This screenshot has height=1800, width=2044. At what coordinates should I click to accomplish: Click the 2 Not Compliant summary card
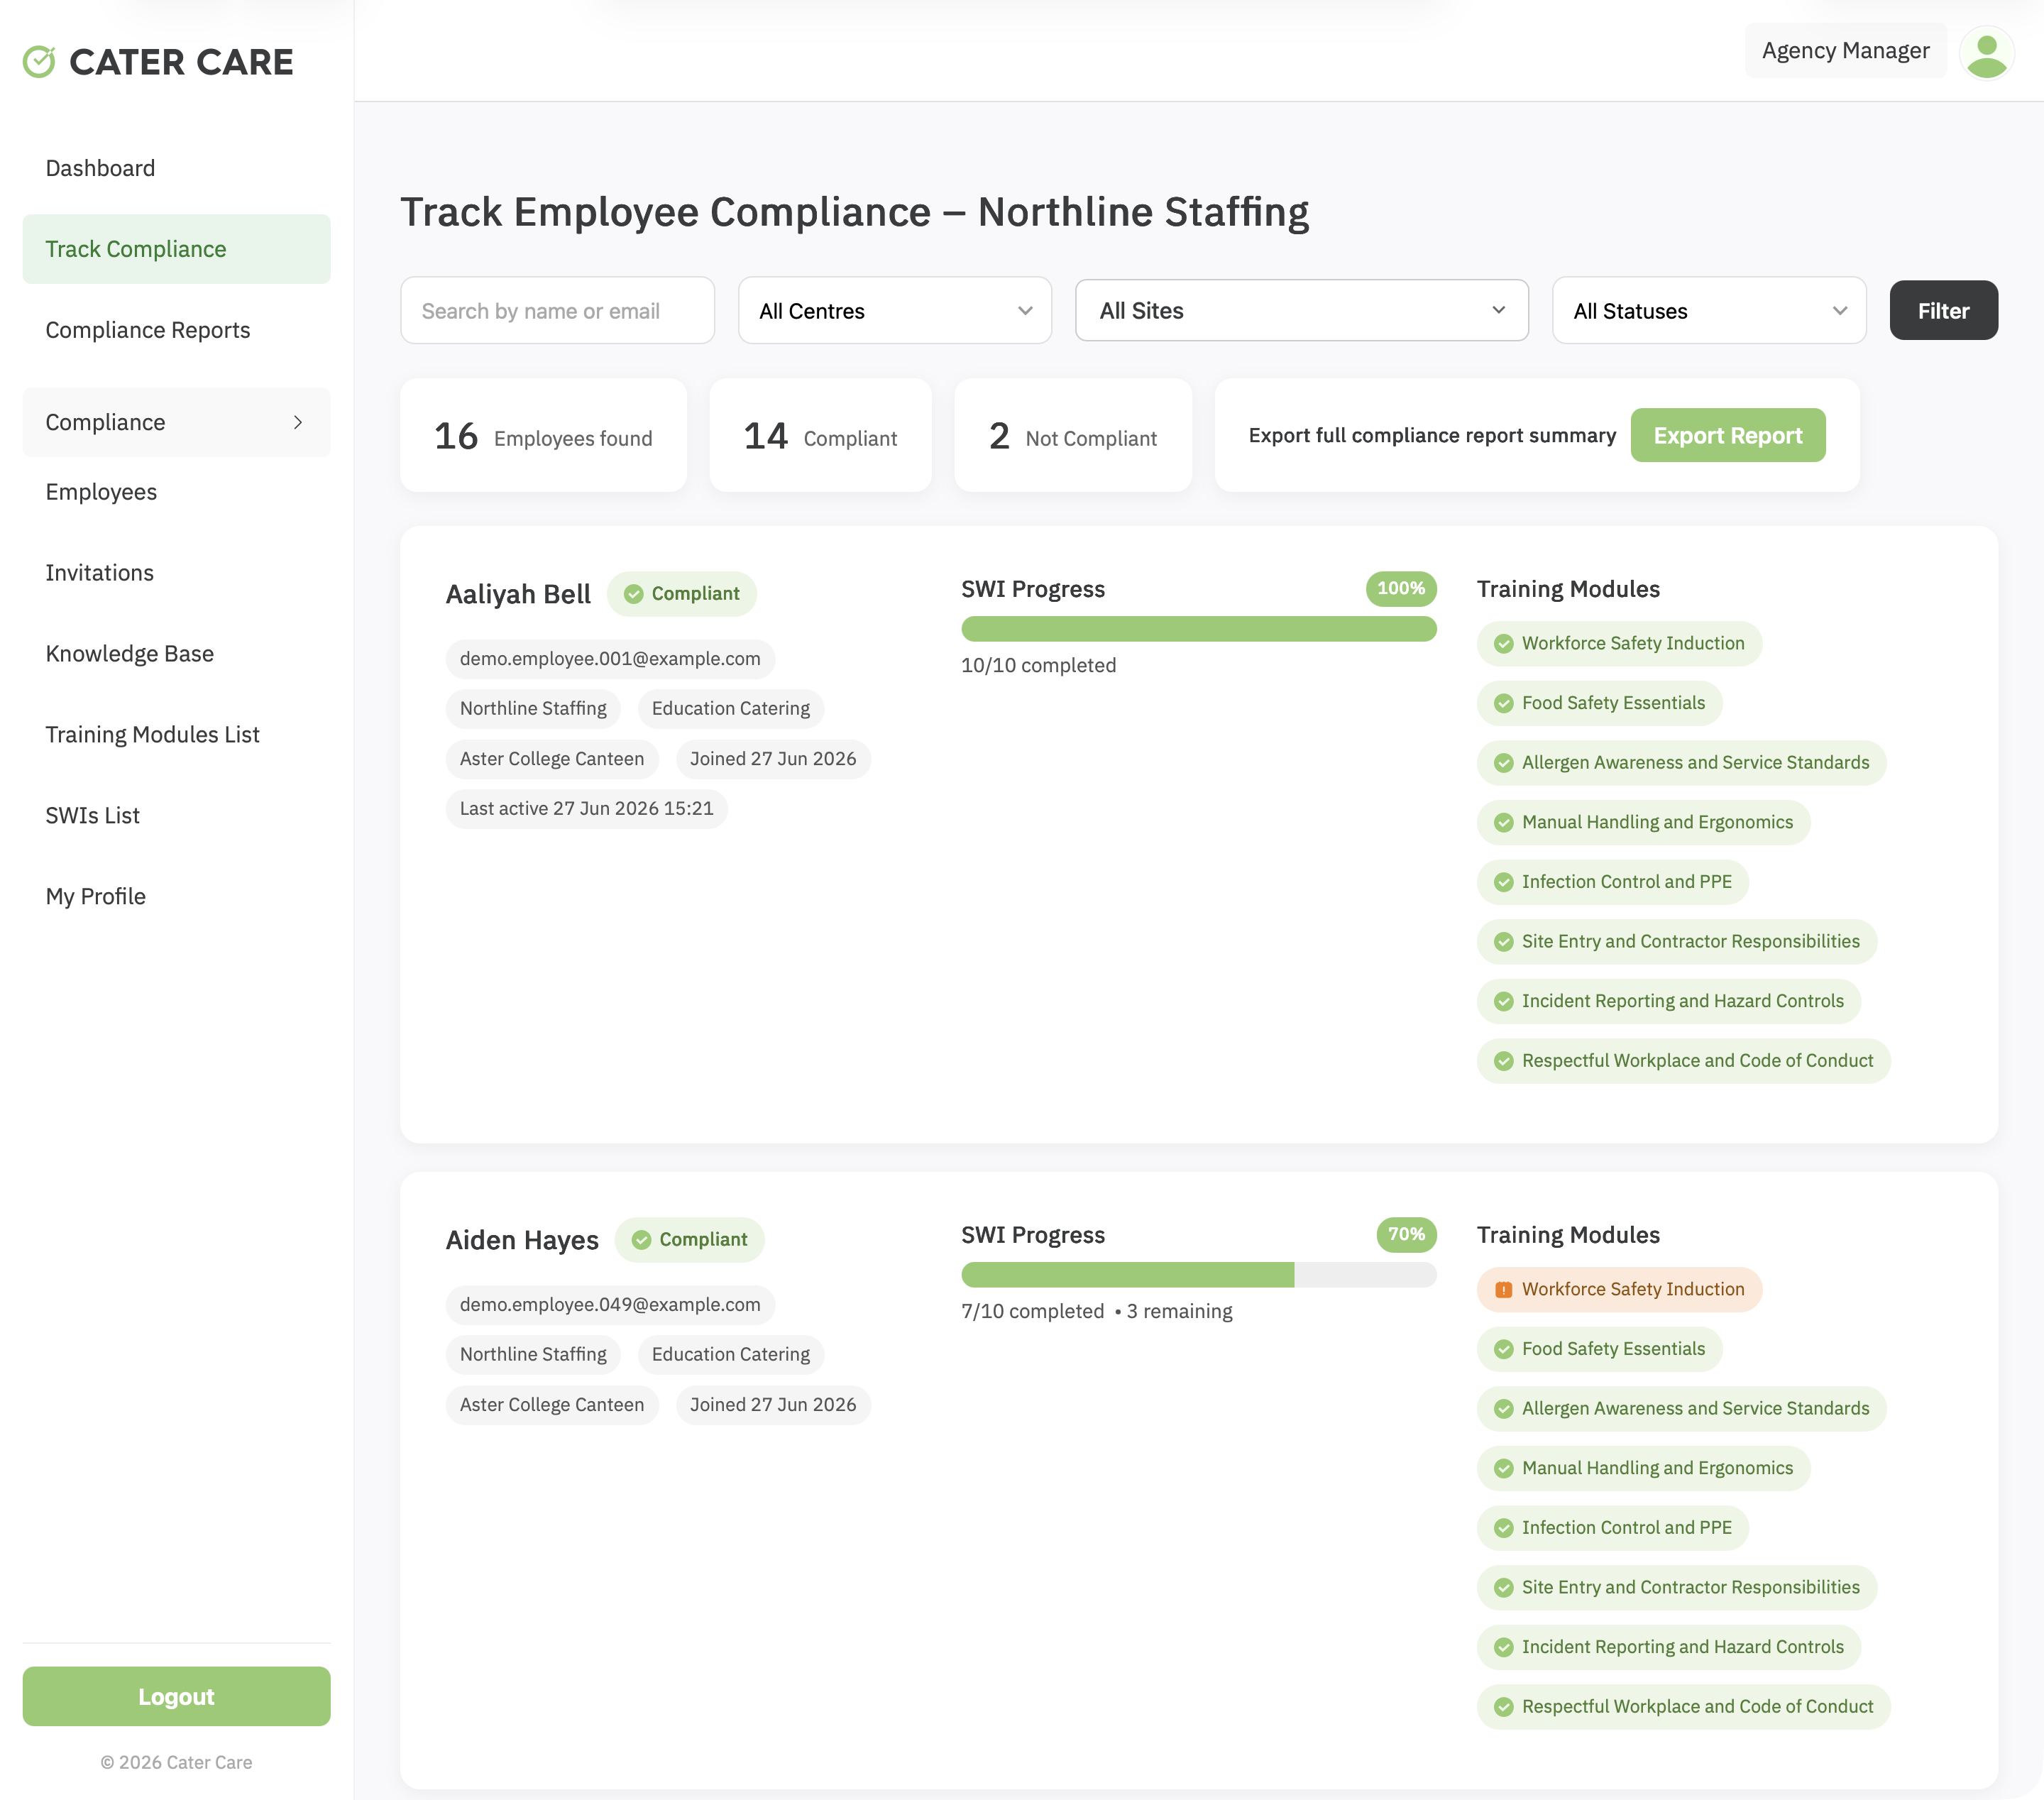tap(1072, 435)
